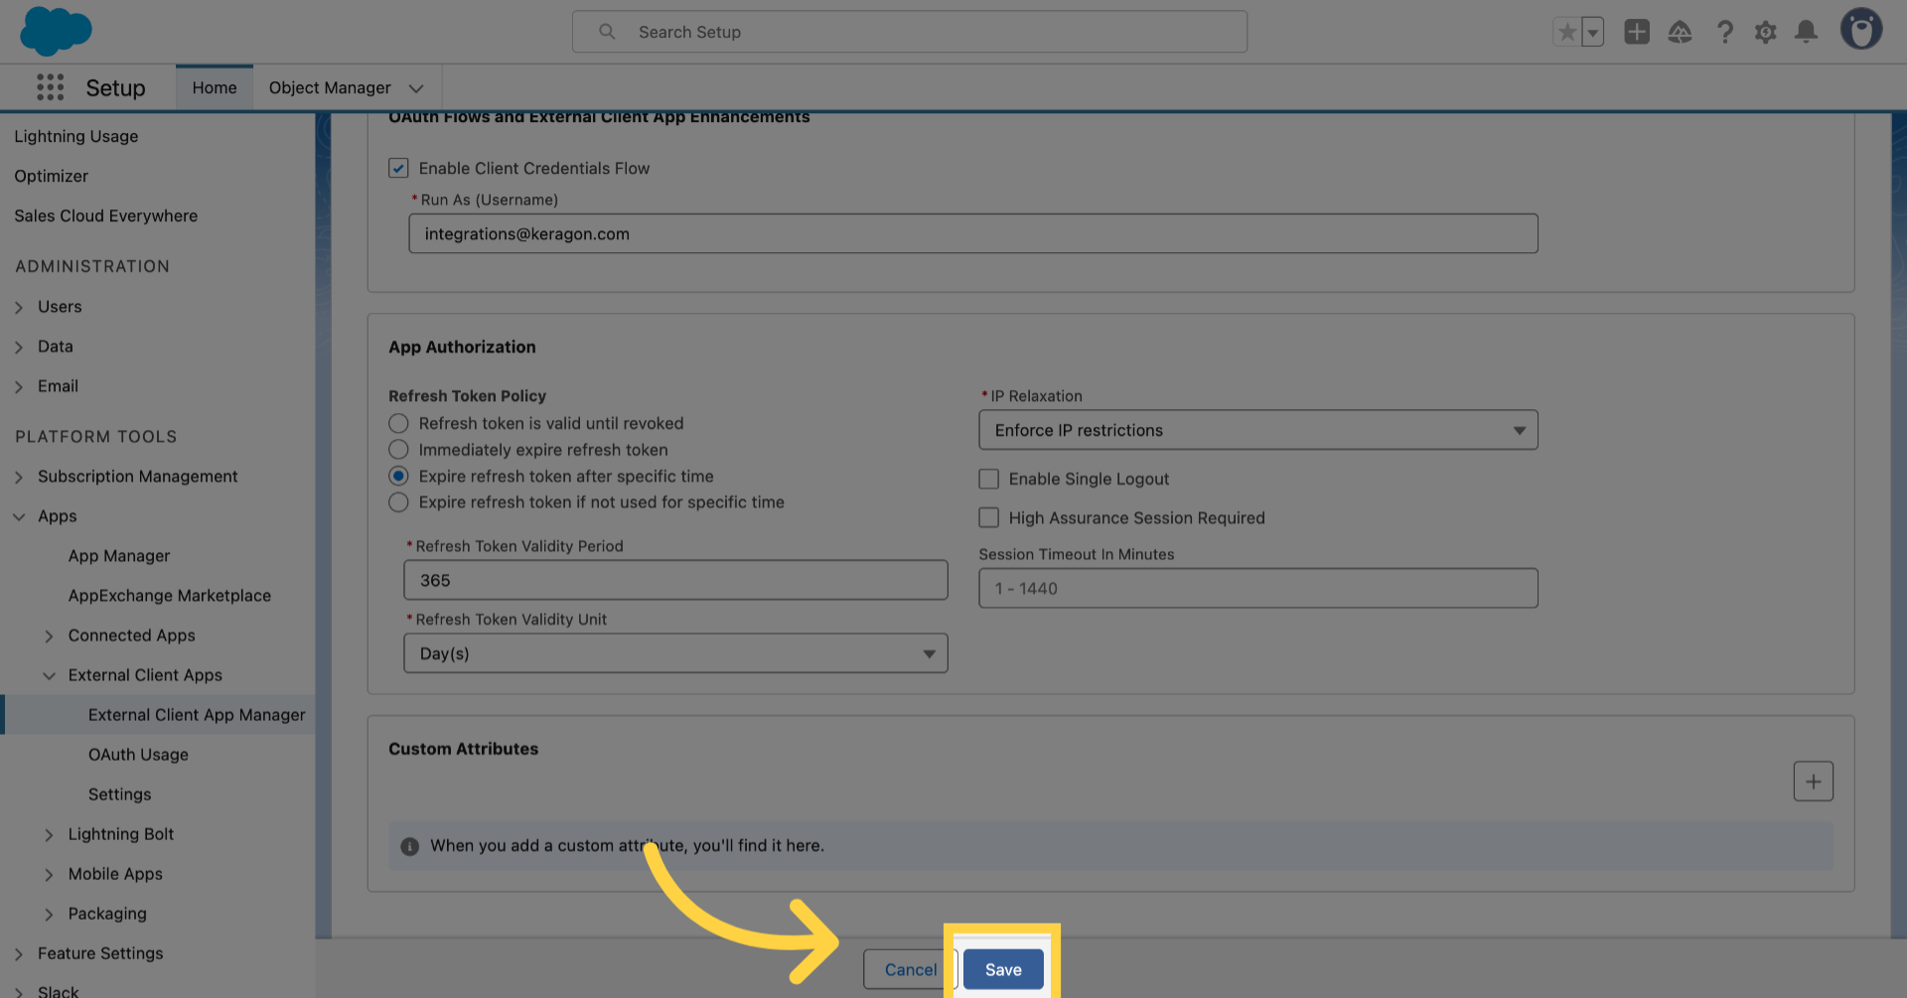Uncheck Enable Client Credentials Flow
Image resolution: width=1907 pixels, height=998 pixels.
(398, 168)
